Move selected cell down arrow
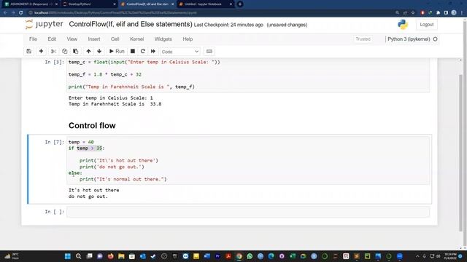The width and height of the screenshot is (467, 262). point(99,52)
